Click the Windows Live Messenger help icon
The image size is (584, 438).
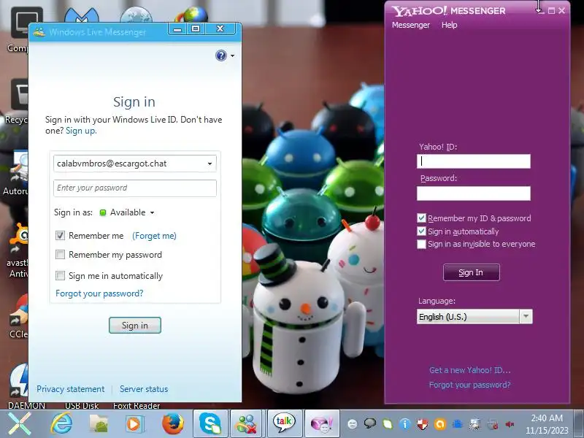click(x=221, y=55)
